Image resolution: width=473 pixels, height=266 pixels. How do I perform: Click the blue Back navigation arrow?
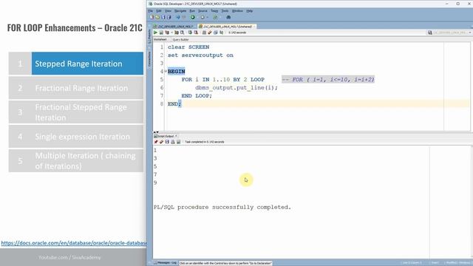[178, 17]
